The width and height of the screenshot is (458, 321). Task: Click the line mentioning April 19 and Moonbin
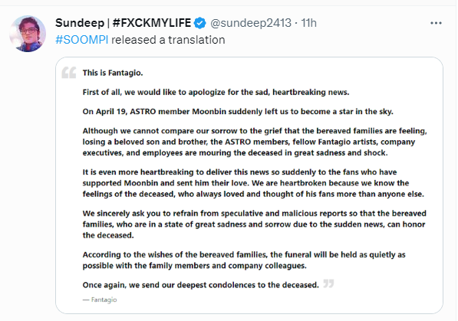point(238,112)
